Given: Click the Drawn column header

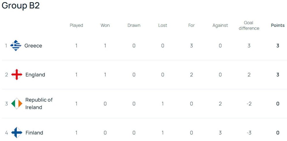Looking at the screenshot, I should click(x=134, y=25).
